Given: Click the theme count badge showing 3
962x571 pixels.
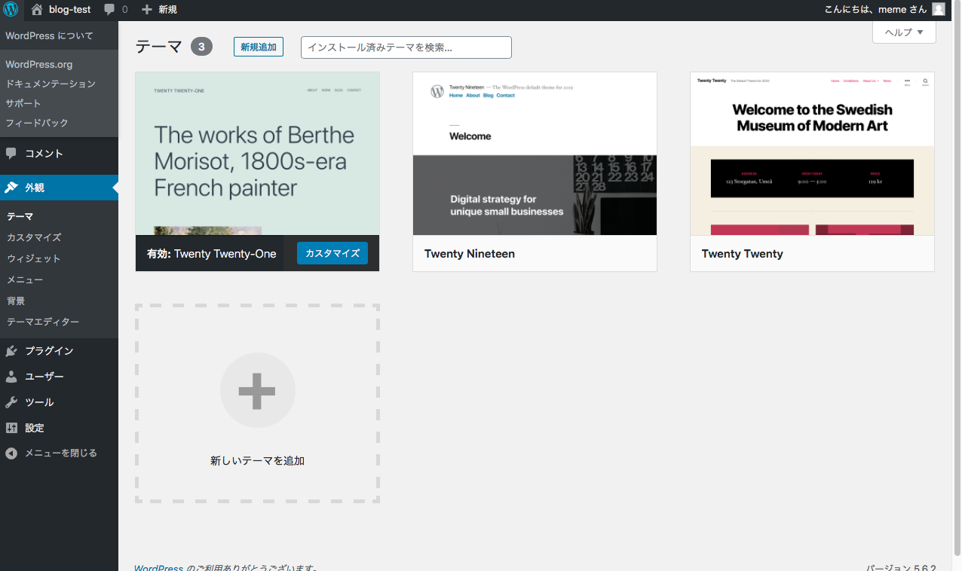Looking at the screenshot, I should pos(201,47).
